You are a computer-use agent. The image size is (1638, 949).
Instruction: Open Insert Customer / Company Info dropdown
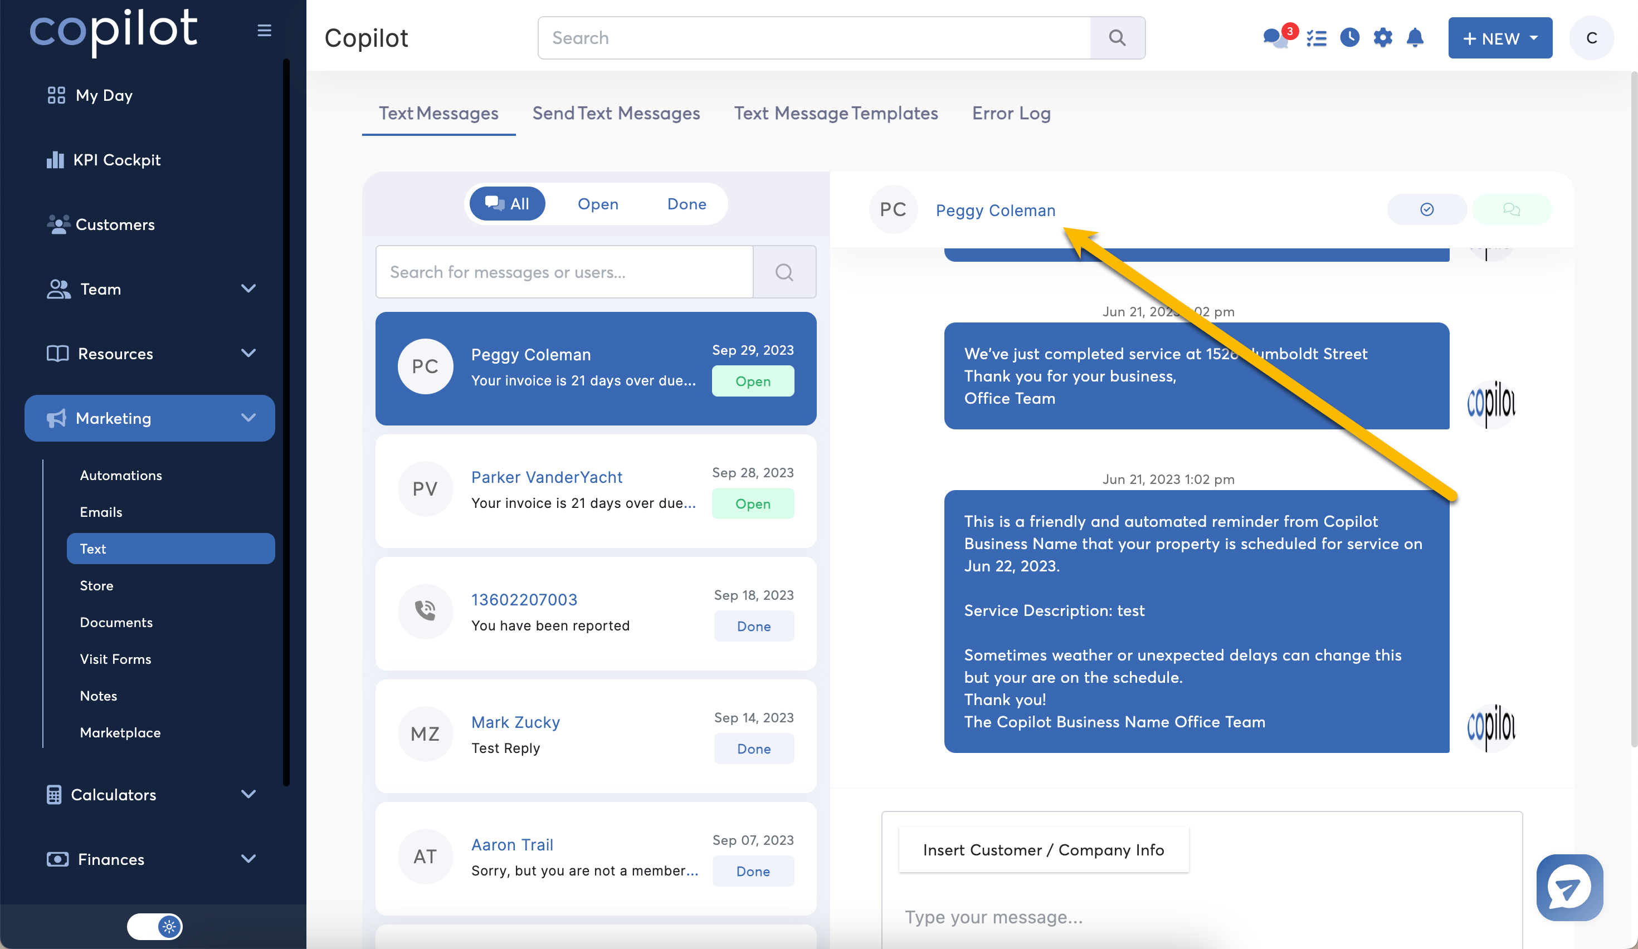click(1043, 850)
